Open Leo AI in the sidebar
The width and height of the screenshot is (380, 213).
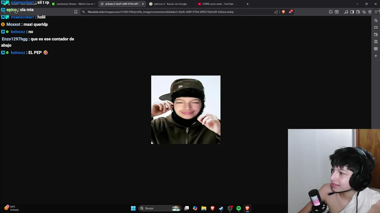click(x=376, y=20)
